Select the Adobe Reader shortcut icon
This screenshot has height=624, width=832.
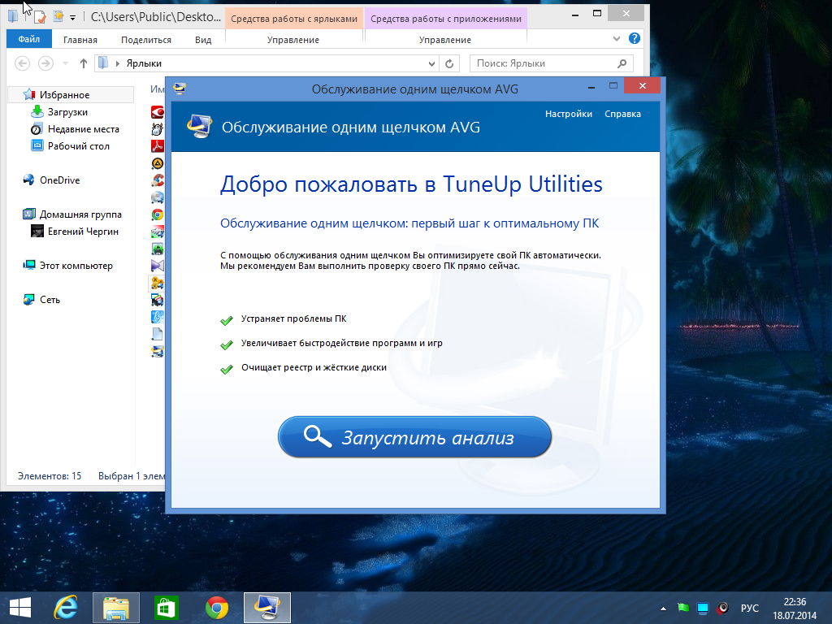158,146
